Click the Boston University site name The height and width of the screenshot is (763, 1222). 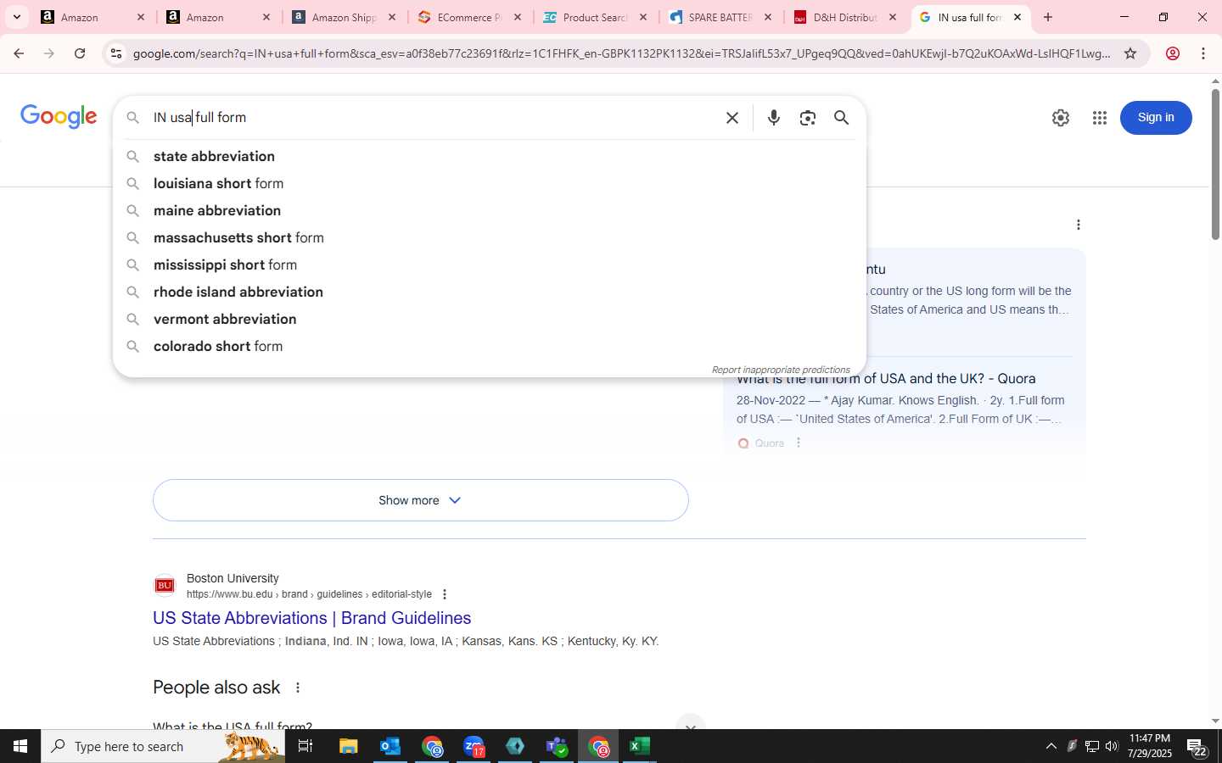(x=233, y=578)
